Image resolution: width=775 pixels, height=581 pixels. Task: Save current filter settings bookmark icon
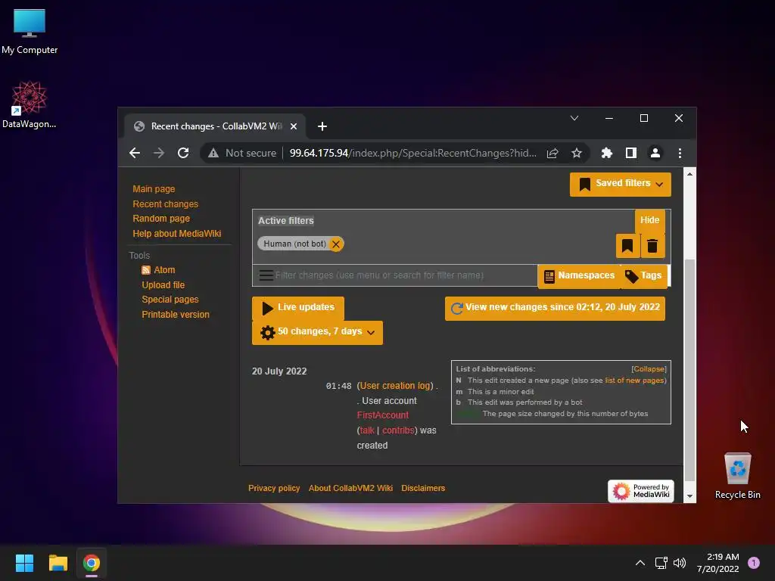[627, 246]
